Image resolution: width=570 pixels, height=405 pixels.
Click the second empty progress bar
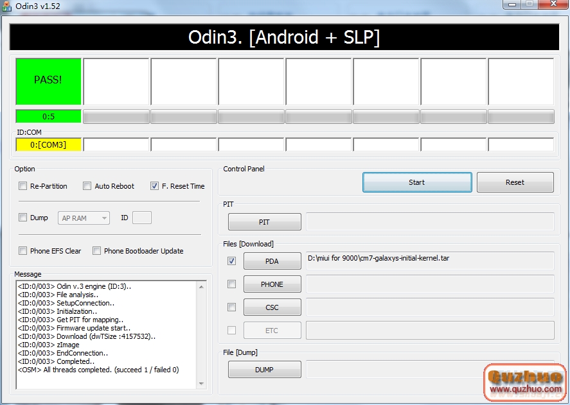click(184, 117)
